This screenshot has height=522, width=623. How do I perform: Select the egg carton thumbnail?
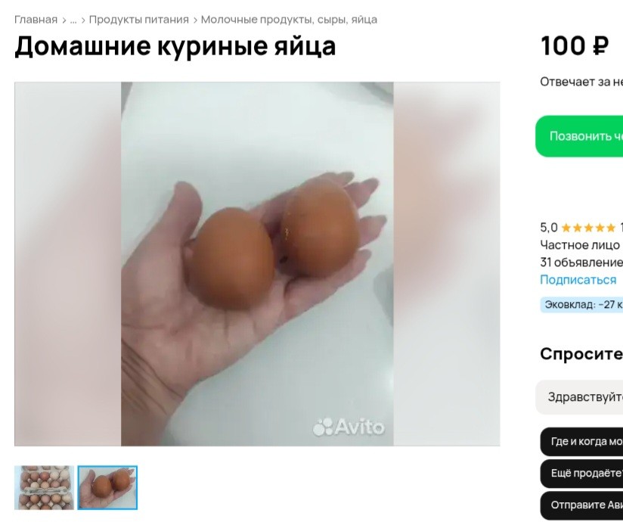[x=44, y=487]
